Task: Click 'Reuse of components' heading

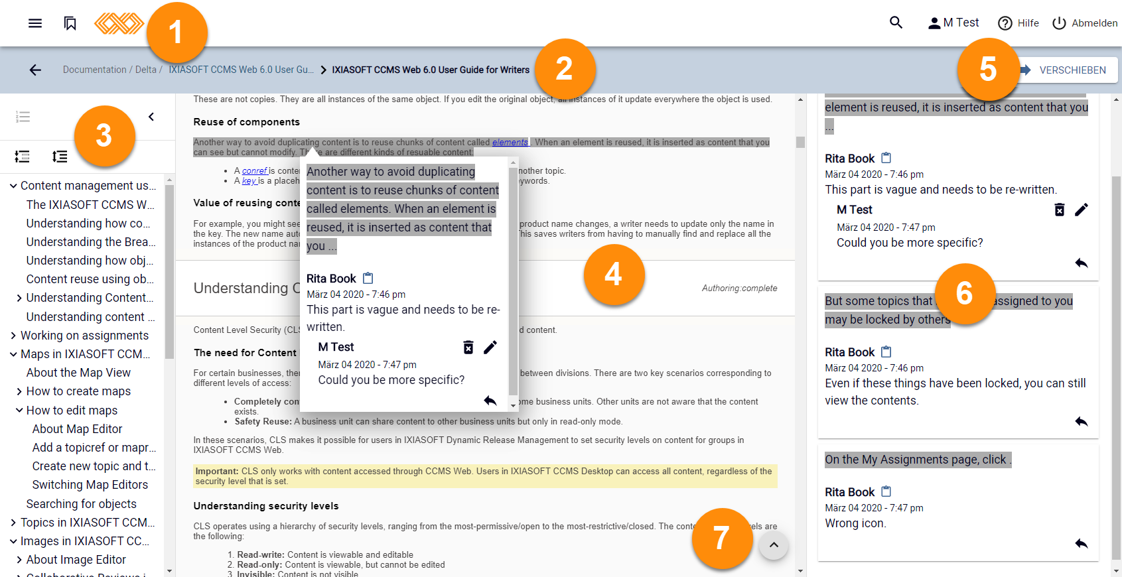Action: tap(247, 122)
